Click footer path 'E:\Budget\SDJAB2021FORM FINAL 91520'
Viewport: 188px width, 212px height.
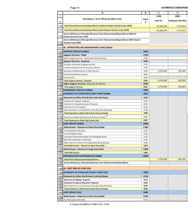[x=90, y=204]
